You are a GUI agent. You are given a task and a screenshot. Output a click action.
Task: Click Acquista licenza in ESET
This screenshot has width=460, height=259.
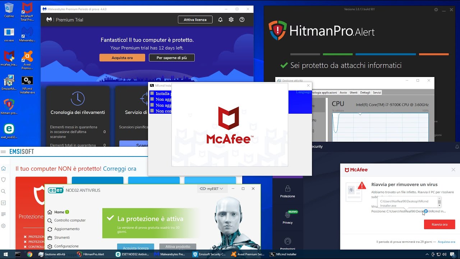[x=135, y=247]
